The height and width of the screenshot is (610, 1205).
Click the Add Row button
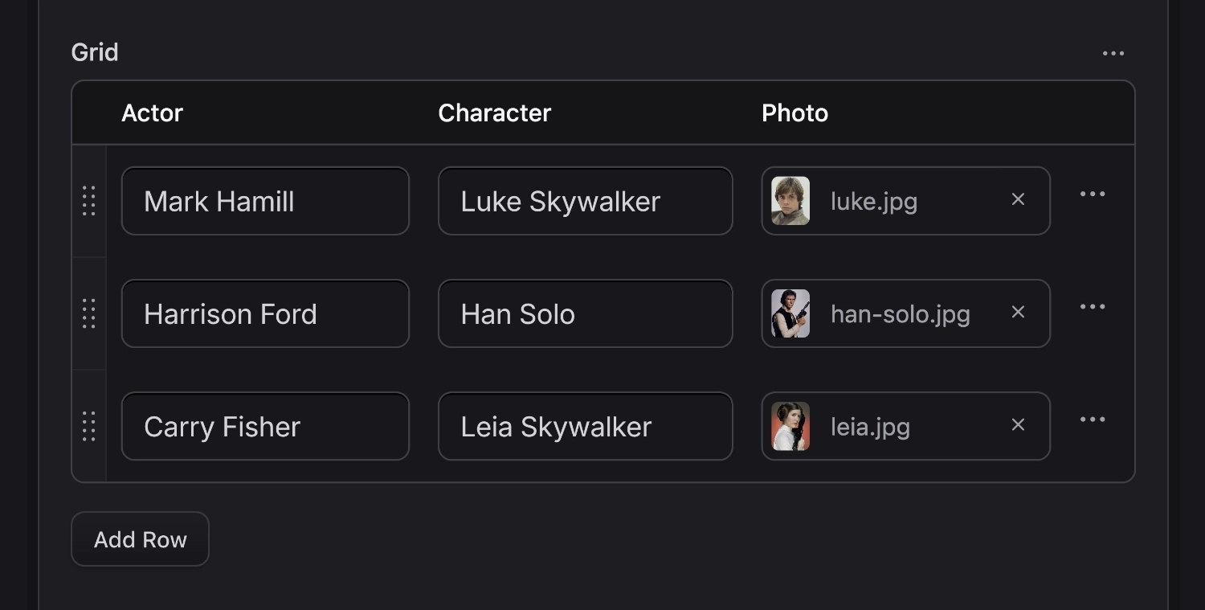click(x=140, y=538)
